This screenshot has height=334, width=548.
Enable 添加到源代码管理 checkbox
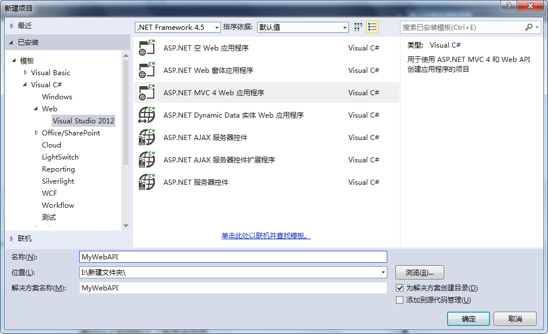tap(400, 300)
